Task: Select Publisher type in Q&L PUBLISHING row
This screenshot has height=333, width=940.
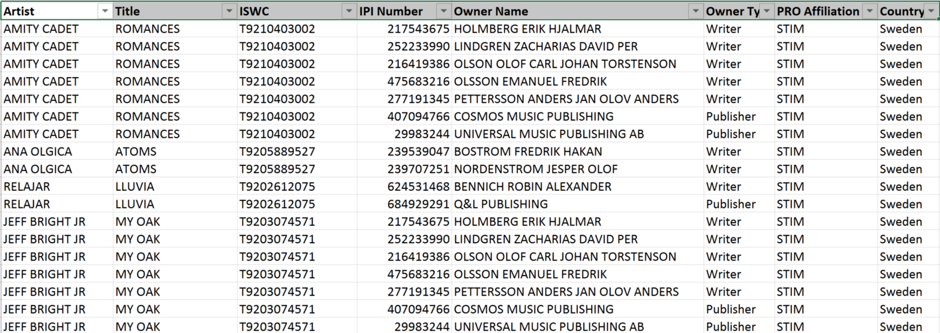Action: [739, 204]
